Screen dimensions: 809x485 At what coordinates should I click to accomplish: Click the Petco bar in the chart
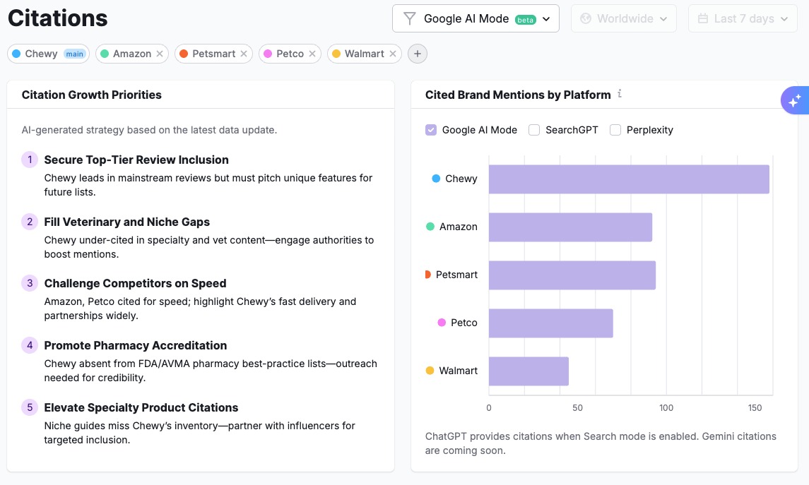pos(551,323)
